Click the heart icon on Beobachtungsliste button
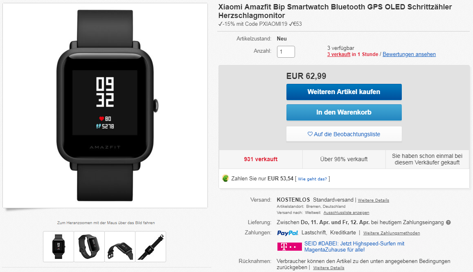Viewport: 473px width, 272px height. [310, 134]
